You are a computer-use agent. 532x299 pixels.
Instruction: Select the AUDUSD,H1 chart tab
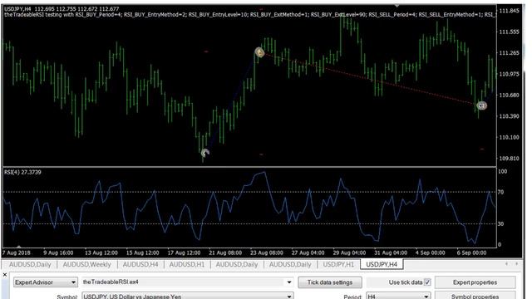[186, 264]
